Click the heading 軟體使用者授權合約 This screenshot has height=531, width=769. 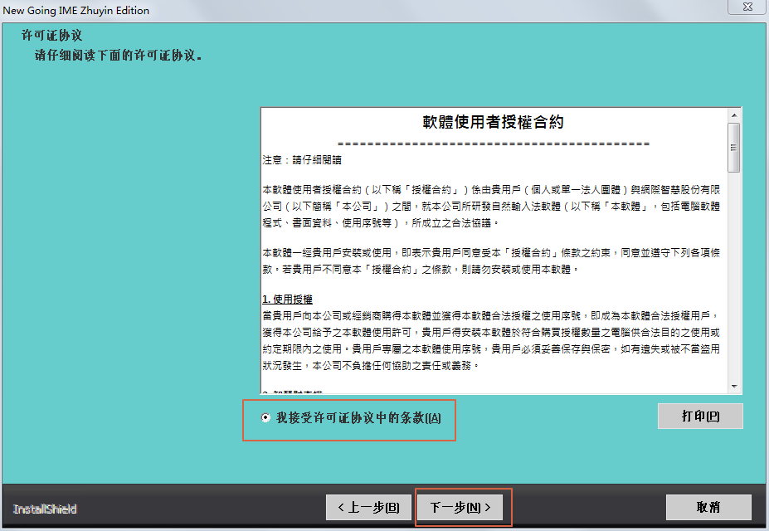(x=493, y=122)
